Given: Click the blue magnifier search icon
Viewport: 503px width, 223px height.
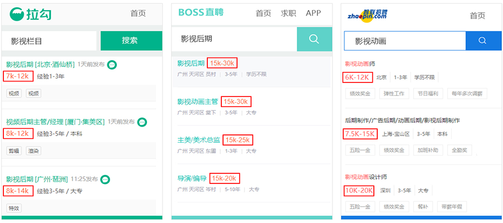Looking at the screenshot, I should [483, 41].
